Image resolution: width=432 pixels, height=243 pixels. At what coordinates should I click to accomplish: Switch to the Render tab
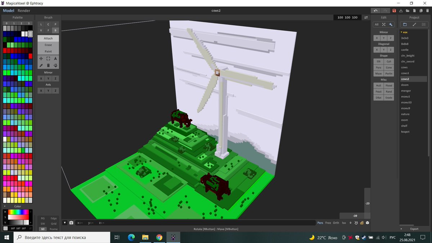click(24, 10)
